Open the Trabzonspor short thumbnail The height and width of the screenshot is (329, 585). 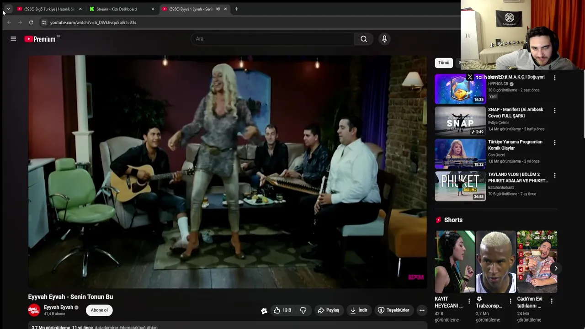[x=496, y=262]
